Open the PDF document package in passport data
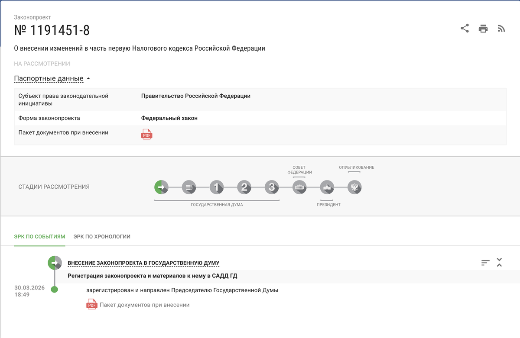This screenshot has width=520, height=338. [146, 134]
